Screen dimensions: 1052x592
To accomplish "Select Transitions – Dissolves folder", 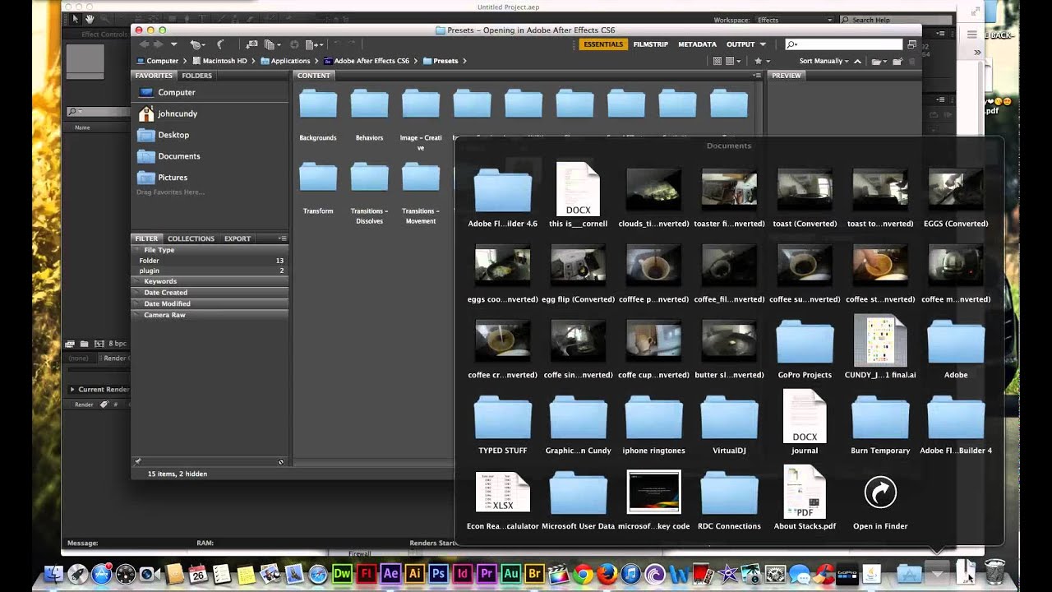I will tap(369, 193).
